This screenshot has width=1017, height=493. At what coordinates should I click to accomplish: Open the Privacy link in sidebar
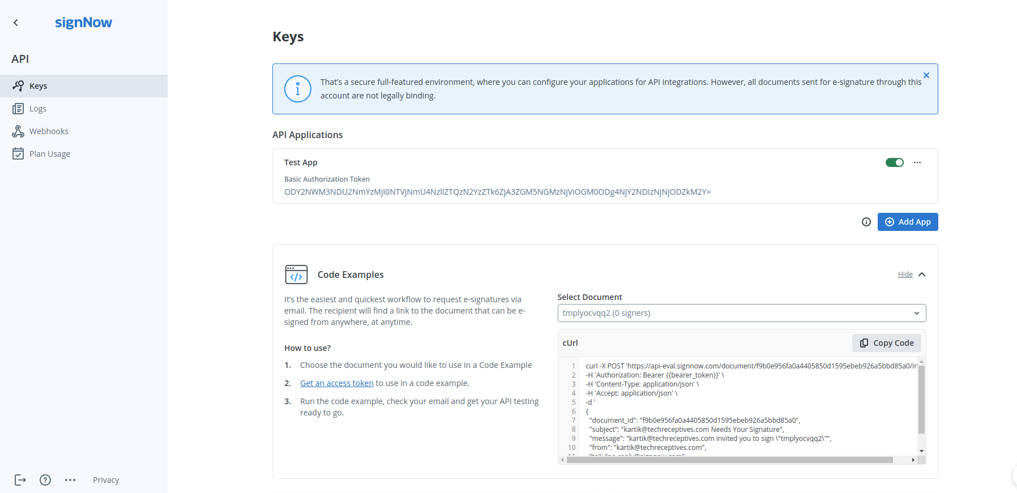[106, 480]
